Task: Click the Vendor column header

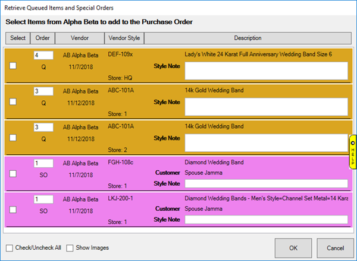Action: point(79,39)
